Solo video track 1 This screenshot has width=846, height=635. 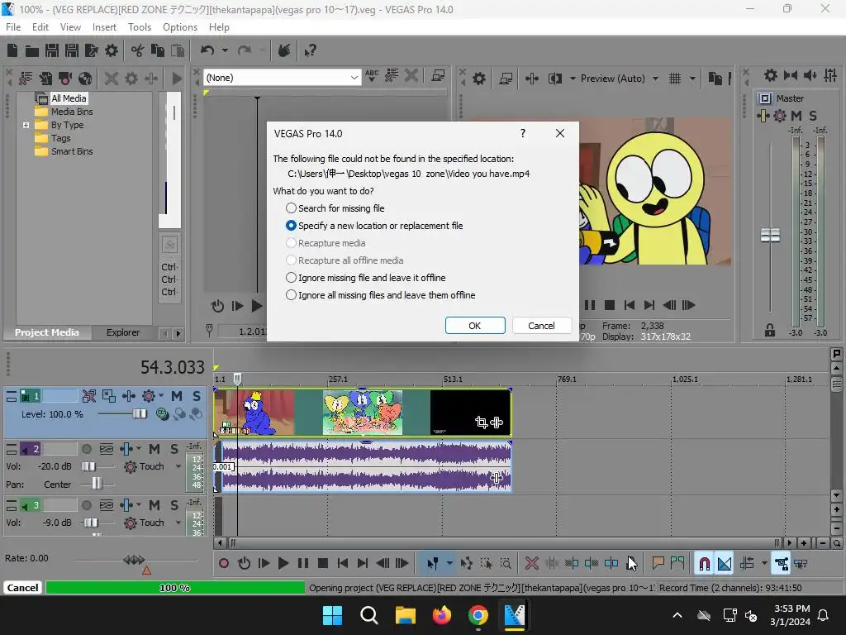pyautogui.click(x=197, y=396)
